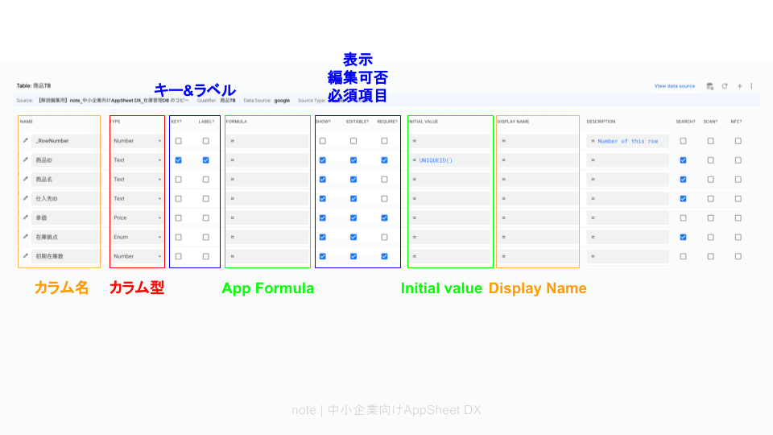773x435 pixels.
Task: Click the pencil icon beside 商品名
Action: click(26, 179)
